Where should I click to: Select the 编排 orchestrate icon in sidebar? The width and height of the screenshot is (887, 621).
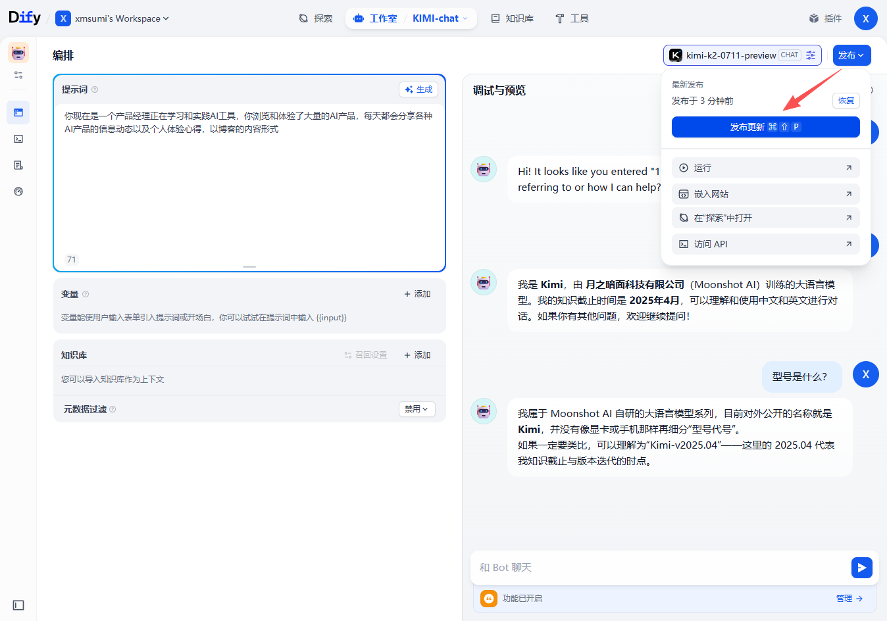point(18,112)
